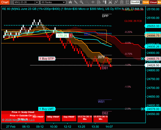Click the 170.25 position P&L marker

pos(62,36)
